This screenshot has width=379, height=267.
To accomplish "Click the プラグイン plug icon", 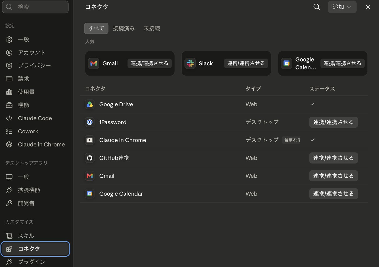I will coord(9,262).
